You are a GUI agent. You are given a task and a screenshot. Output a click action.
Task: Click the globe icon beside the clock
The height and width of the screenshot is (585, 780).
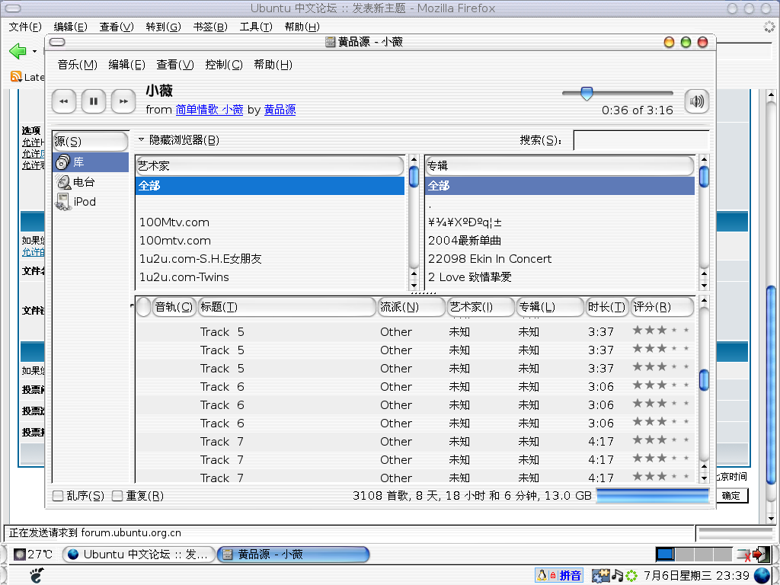tap(762, 576)
